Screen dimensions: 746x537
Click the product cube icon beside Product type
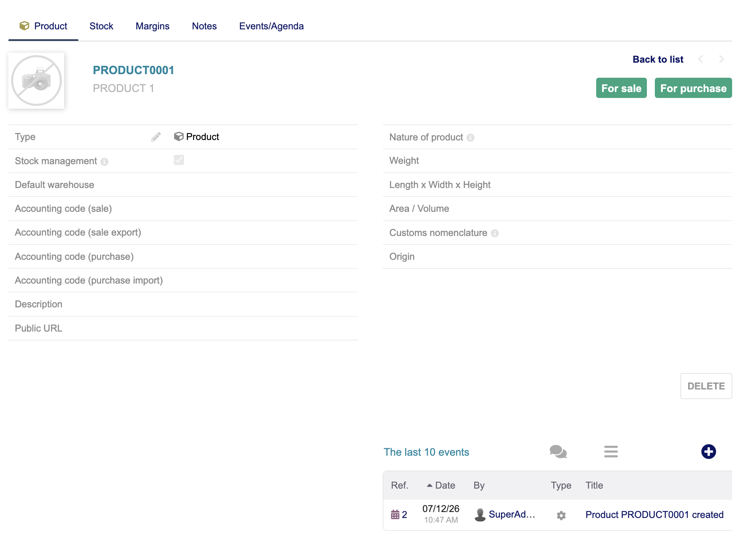pyautogui.click(x=179, y=136)
